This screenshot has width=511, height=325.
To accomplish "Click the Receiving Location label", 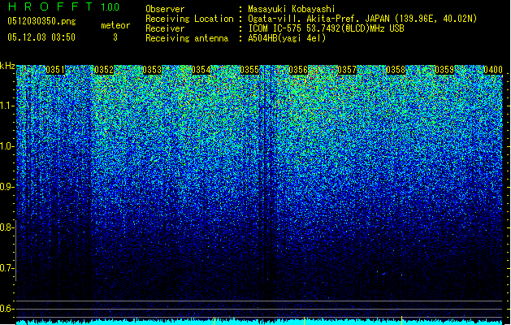I will tap(189, 19).
